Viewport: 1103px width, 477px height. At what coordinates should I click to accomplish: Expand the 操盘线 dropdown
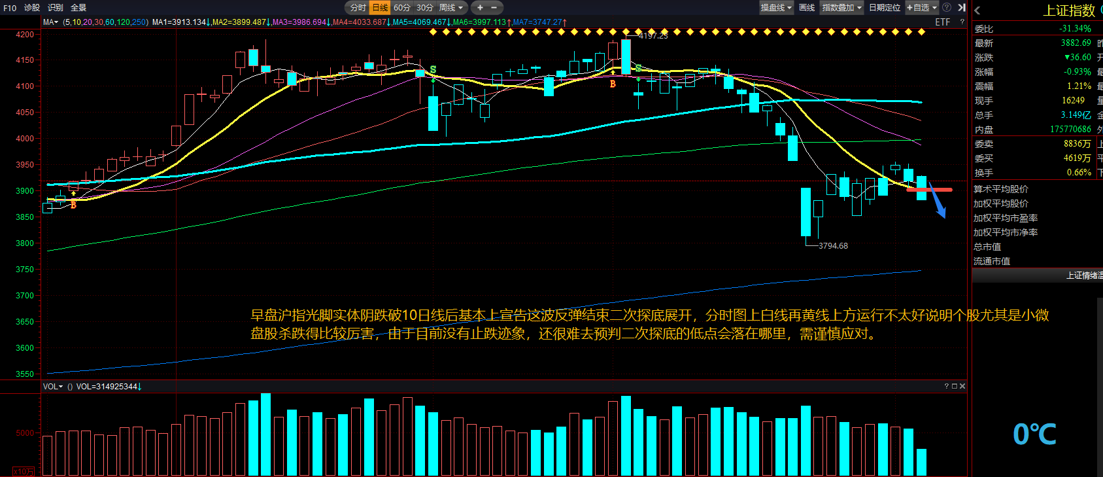point(776,8)
